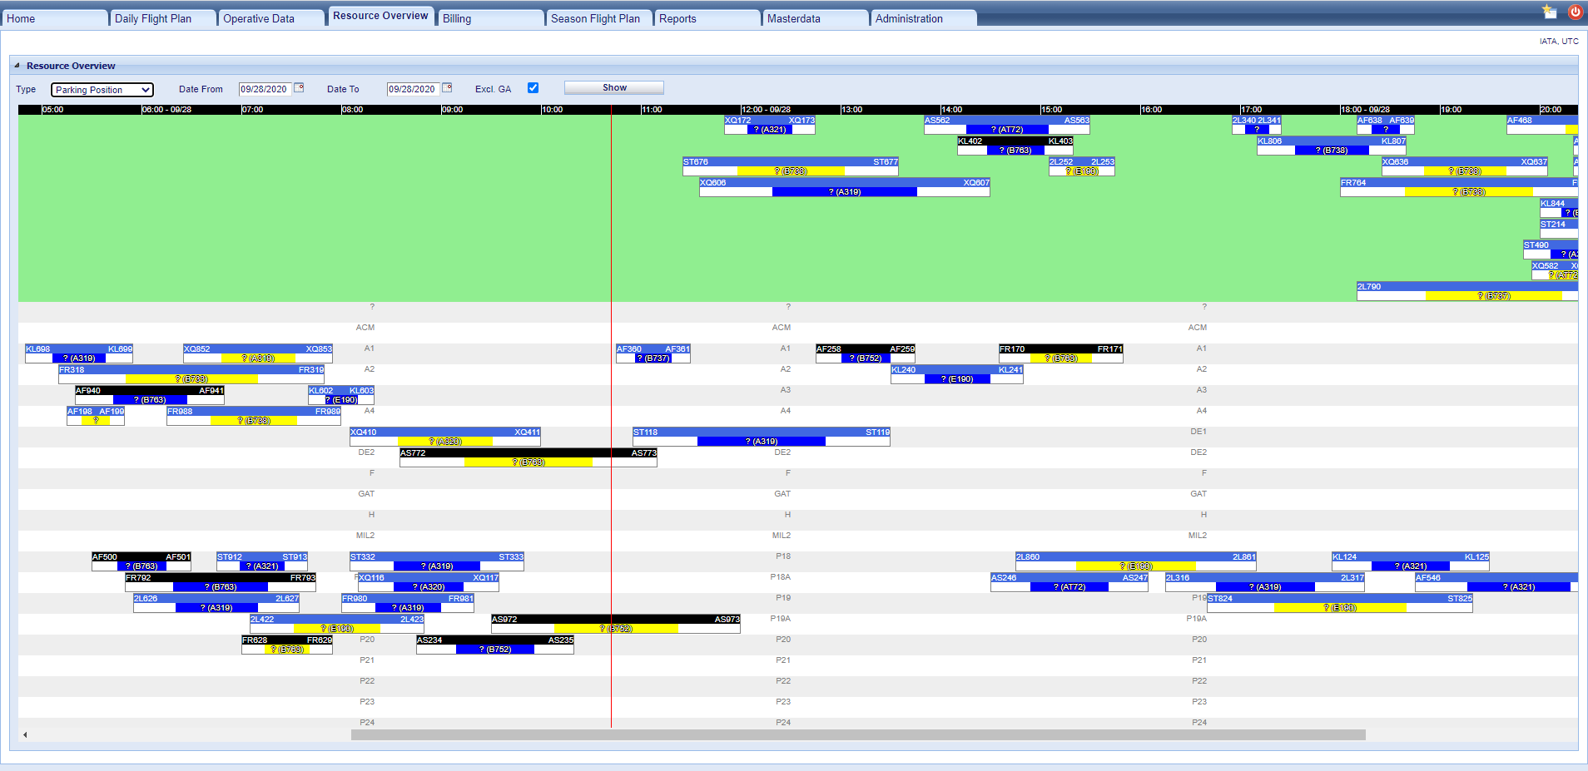Open the Date From calendar picker
Viewport: 1588px width, 771px height.
pyautogui.click(x=300, y=87)
